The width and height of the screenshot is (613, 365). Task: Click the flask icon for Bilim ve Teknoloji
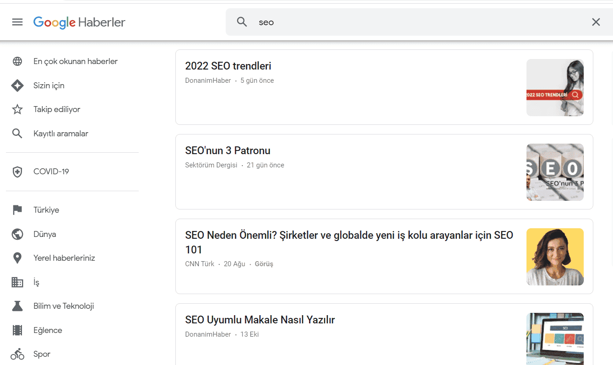point(17,306)
